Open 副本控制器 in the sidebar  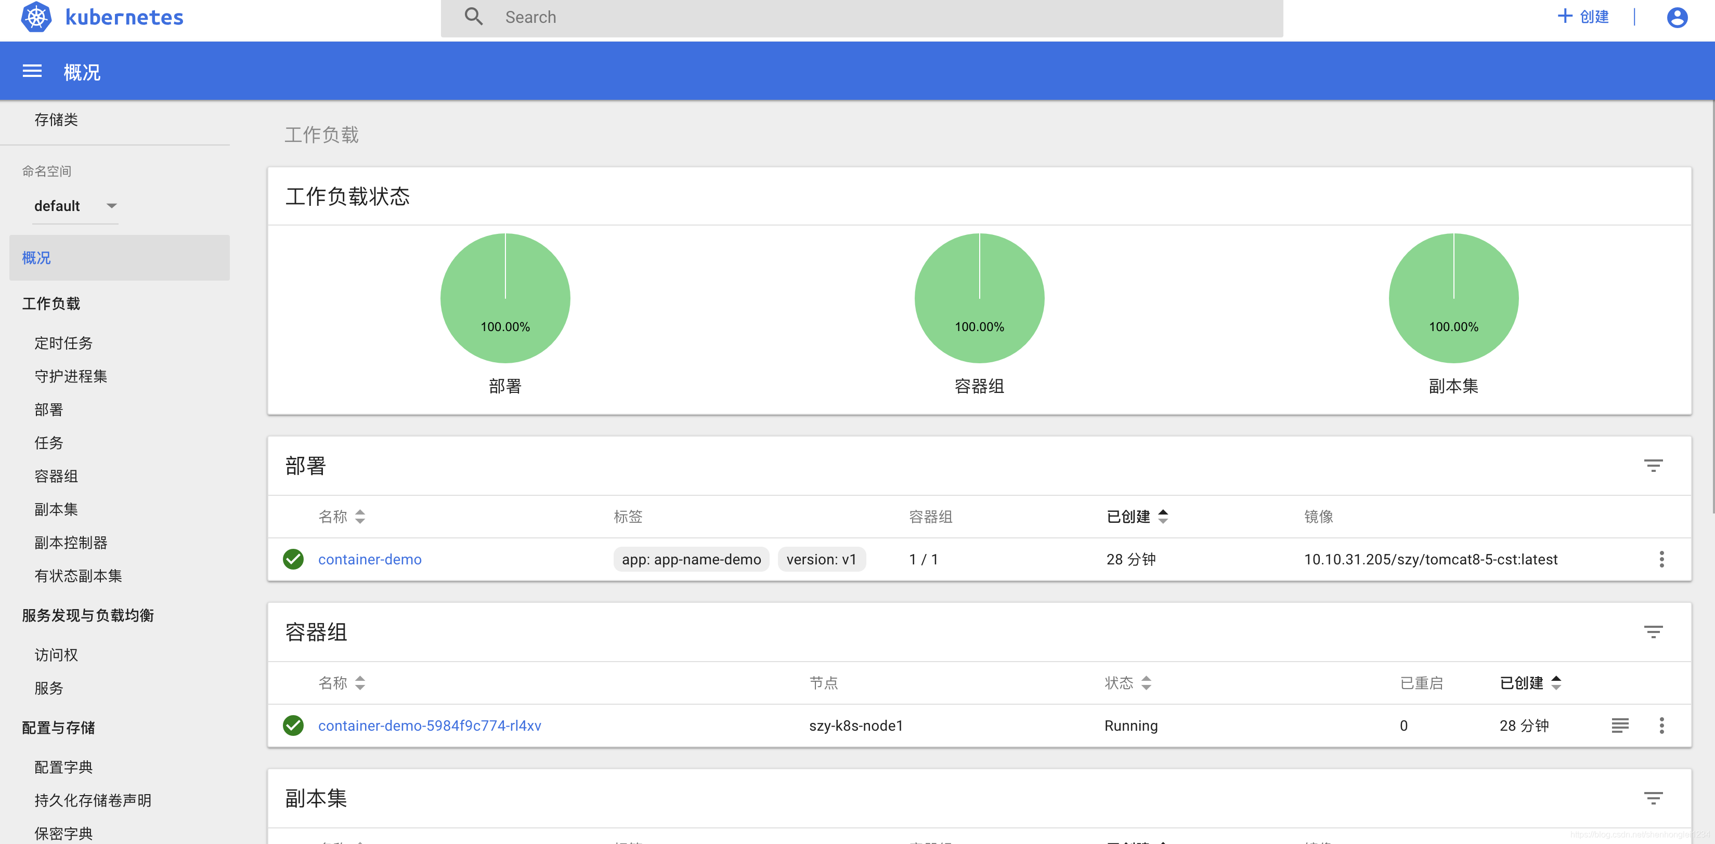coord(71,543)
